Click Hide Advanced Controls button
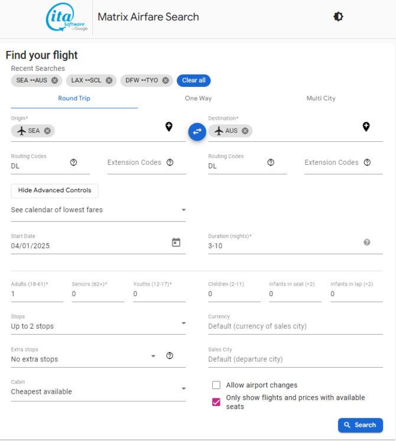 click(54, 190)
